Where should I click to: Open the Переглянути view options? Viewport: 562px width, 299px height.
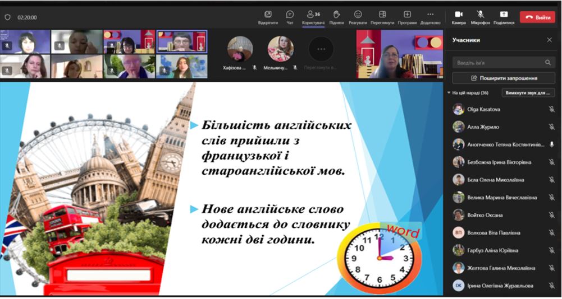[382, 17]
